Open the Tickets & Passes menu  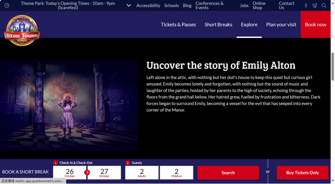[x=178, y=25]
